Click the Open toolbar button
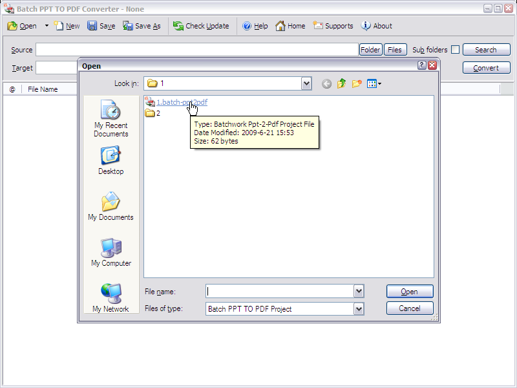The height and width of the screenshot is (388, 517). [22, 26]
